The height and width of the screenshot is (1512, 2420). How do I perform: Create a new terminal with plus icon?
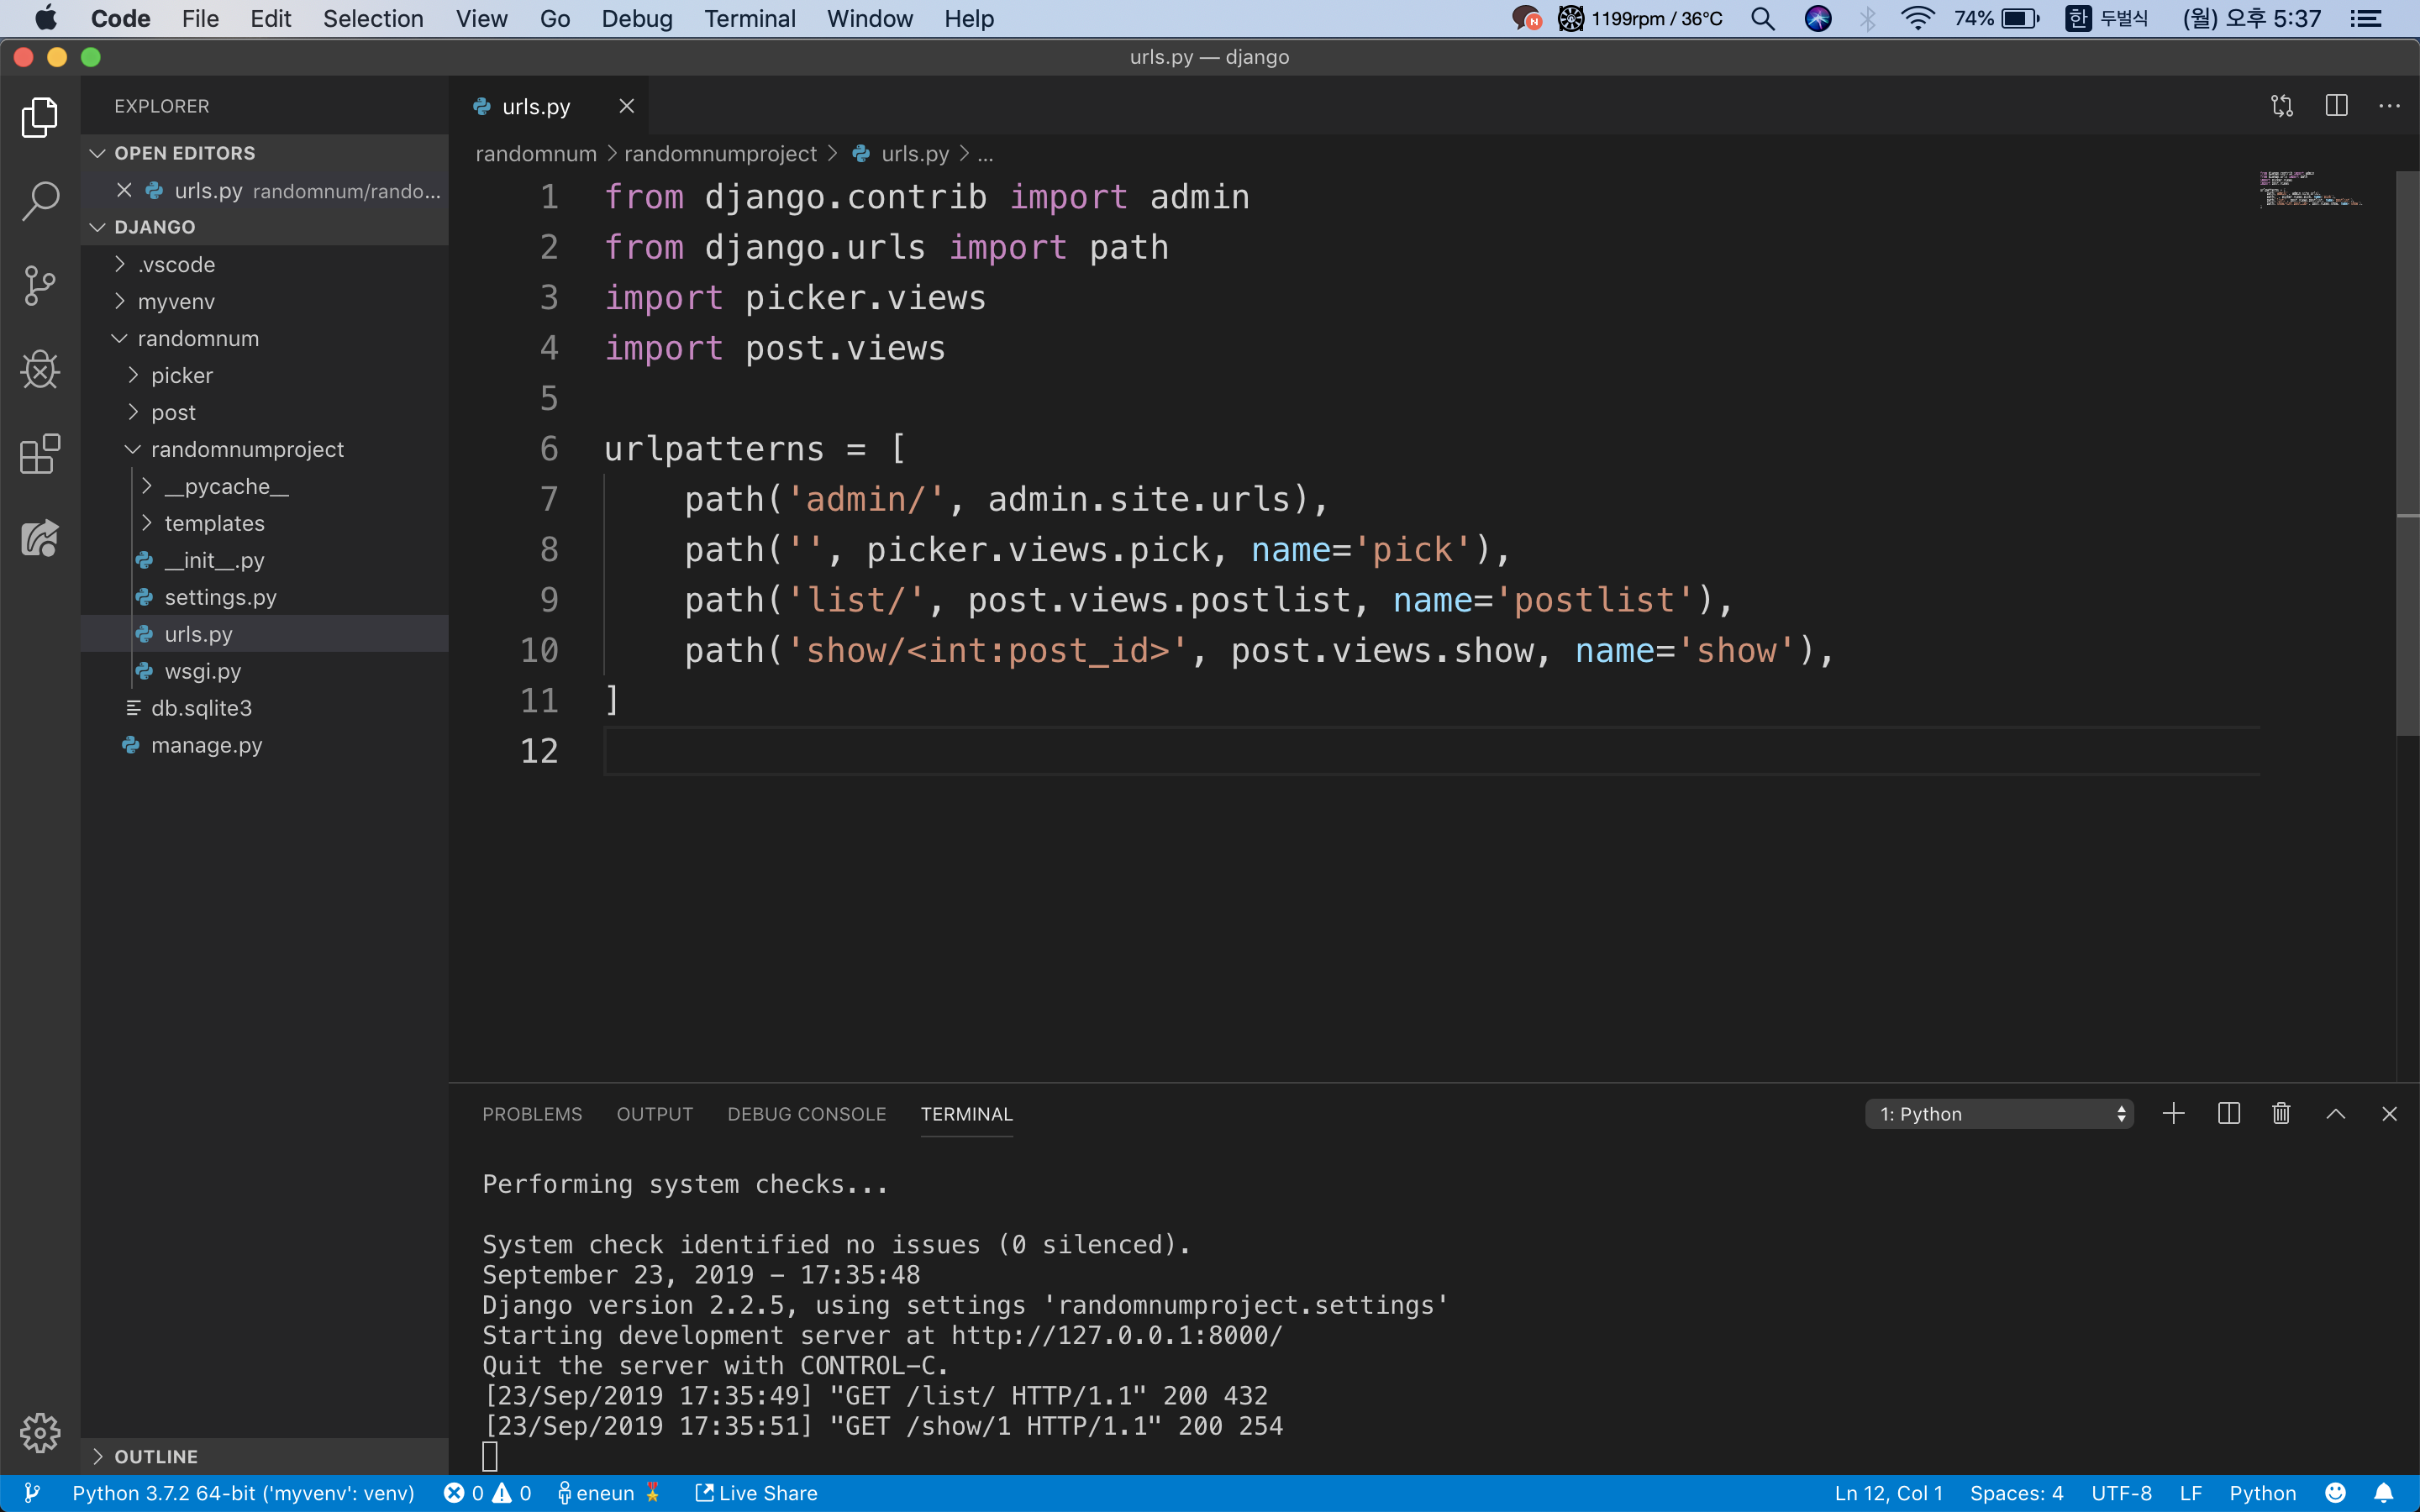(2173, 1114)
